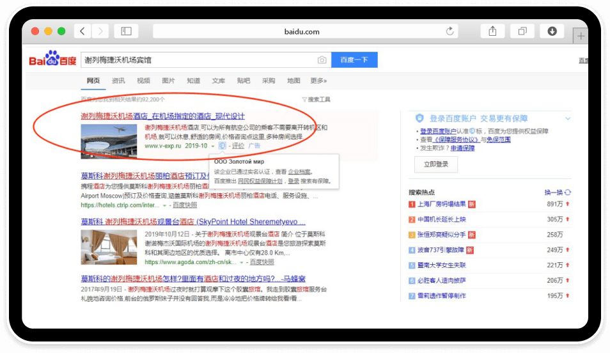
Task: Open 企业档案 link in the tooltip
Action: (299, 171)
